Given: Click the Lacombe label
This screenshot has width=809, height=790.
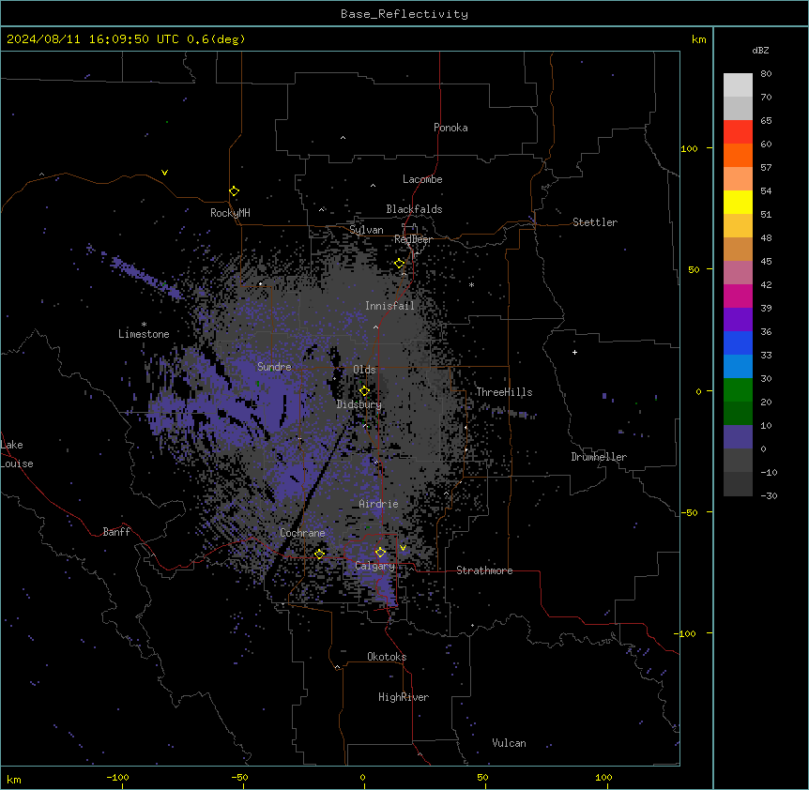Looking at the screenshot, I should [422, 179].
